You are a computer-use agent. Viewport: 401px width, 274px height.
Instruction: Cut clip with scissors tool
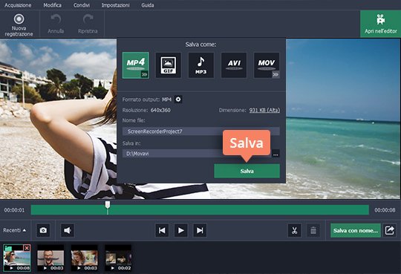[x=295, y=230]
